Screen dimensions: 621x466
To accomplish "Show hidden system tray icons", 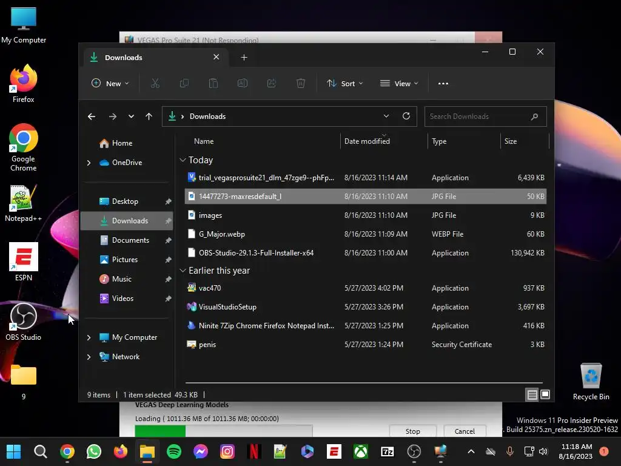I will click(471, 451).
